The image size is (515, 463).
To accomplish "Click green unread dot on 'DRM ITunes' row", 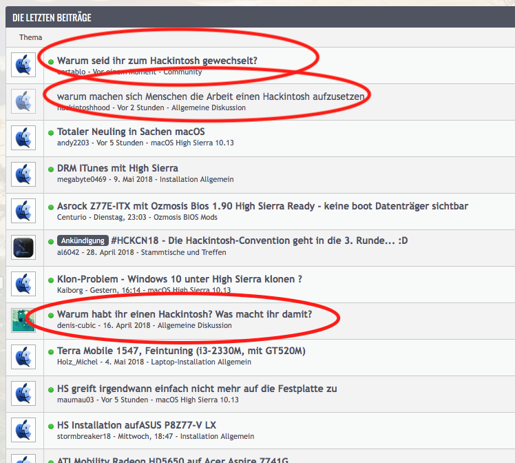I will pos(51,169).
